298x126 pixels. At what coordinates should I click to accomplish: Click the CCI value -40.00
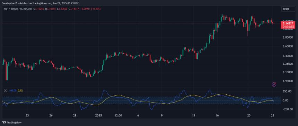[x=12, y=91]
